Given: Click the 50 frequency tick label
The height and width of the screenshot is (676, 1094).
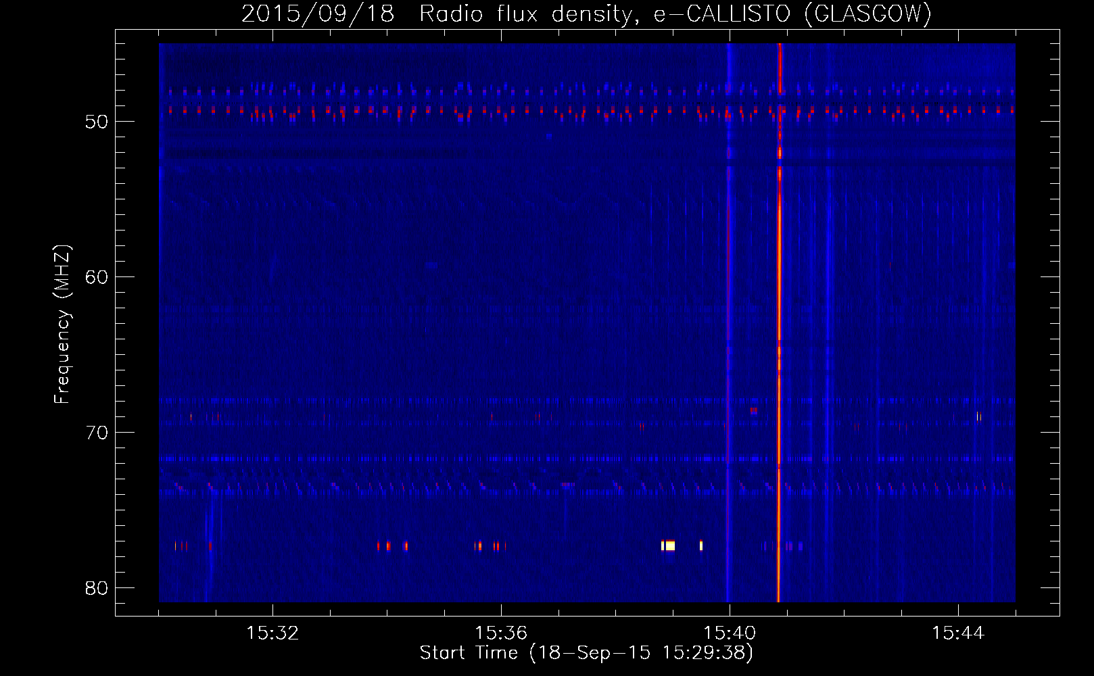Looking at the screenshot, I should tap(97, 122).
